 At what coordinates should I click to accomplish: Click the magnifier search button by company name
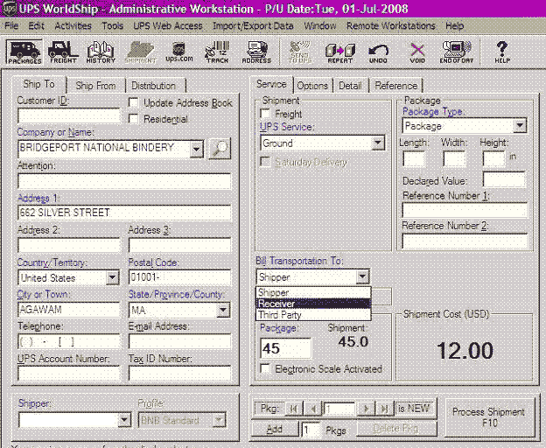click(220, 149)
